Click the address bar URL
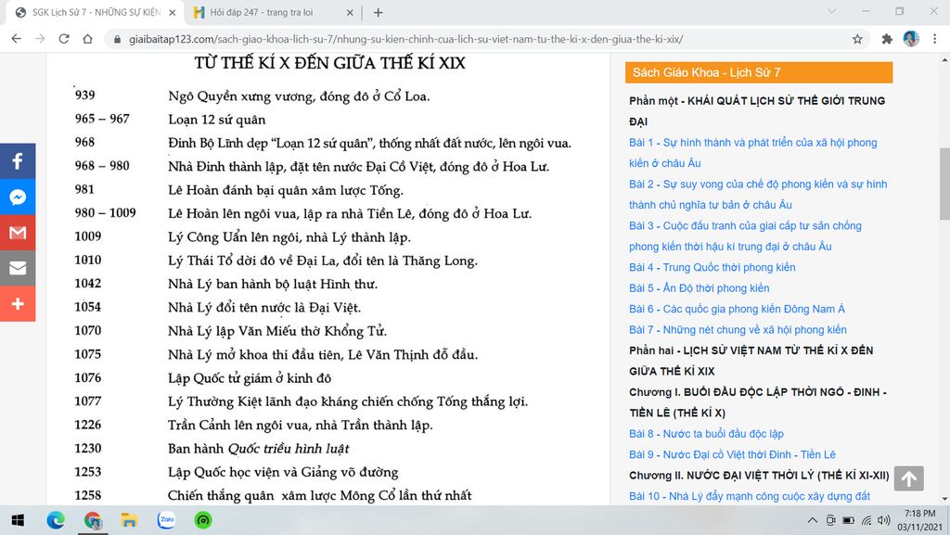Viewport: 950px width, 535px height. click(405, 39)
